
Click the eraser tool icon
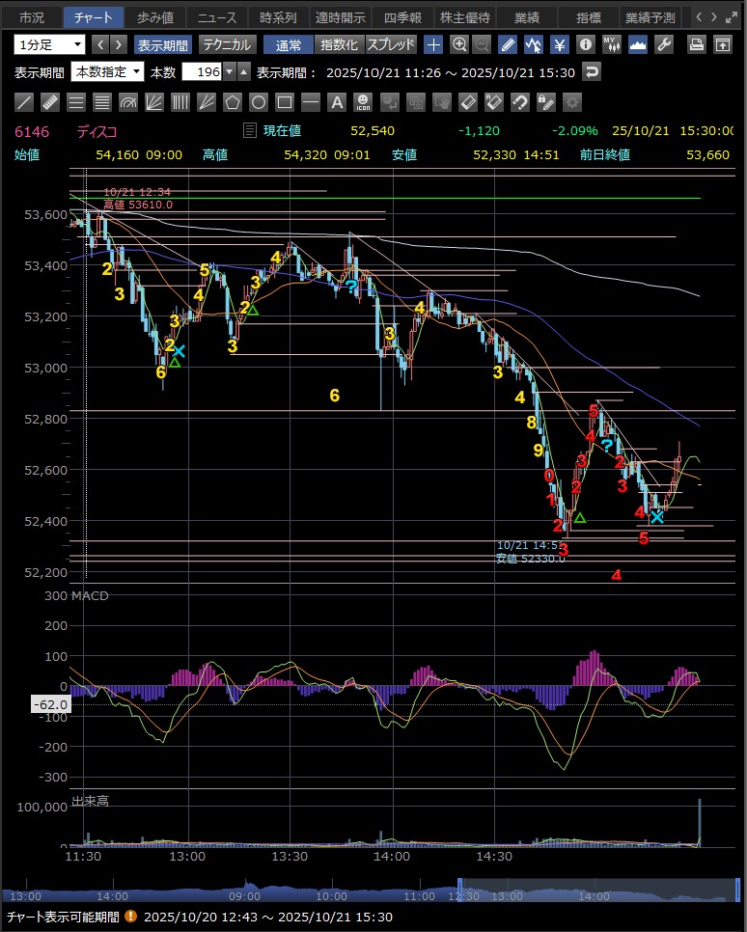[467, 102]
